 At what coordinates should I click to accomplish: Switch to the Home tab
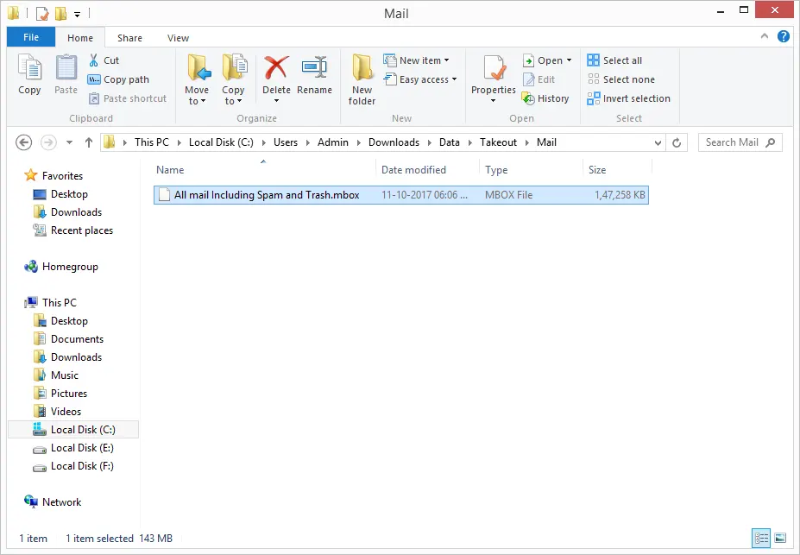[80, 38]
